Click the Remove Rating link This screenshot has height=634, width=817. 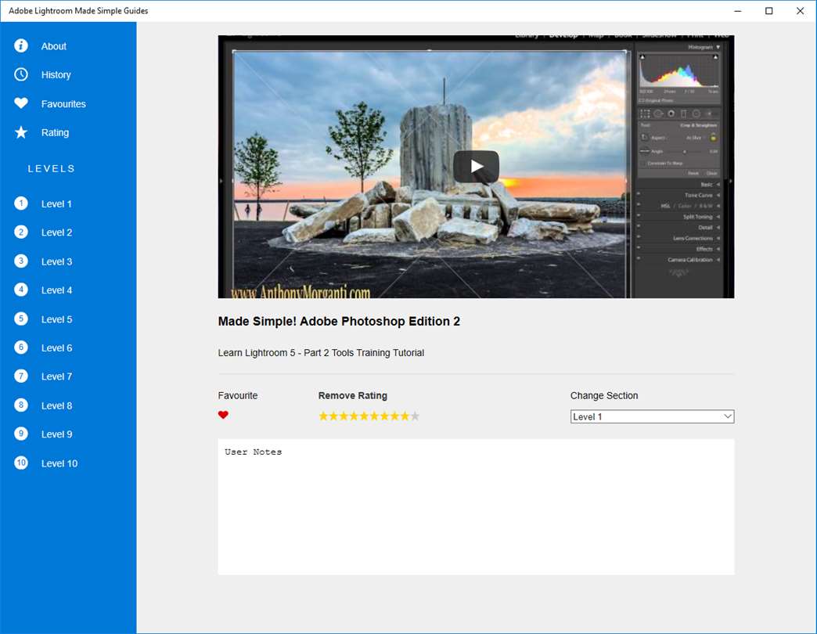pos(352,396)
